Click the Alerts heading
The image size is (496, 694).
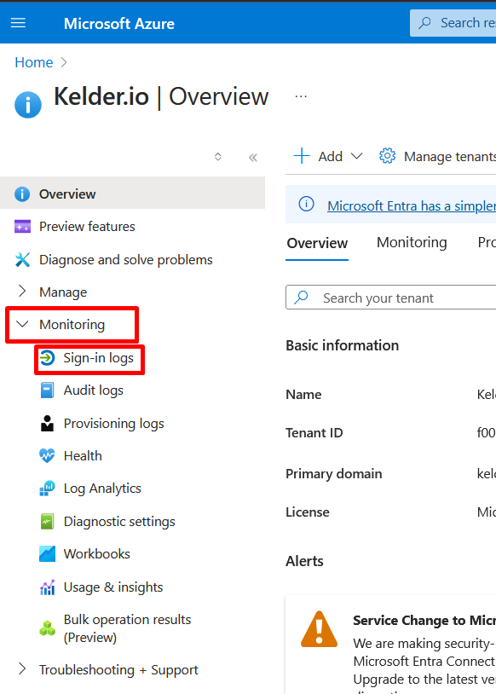point(304,561)
